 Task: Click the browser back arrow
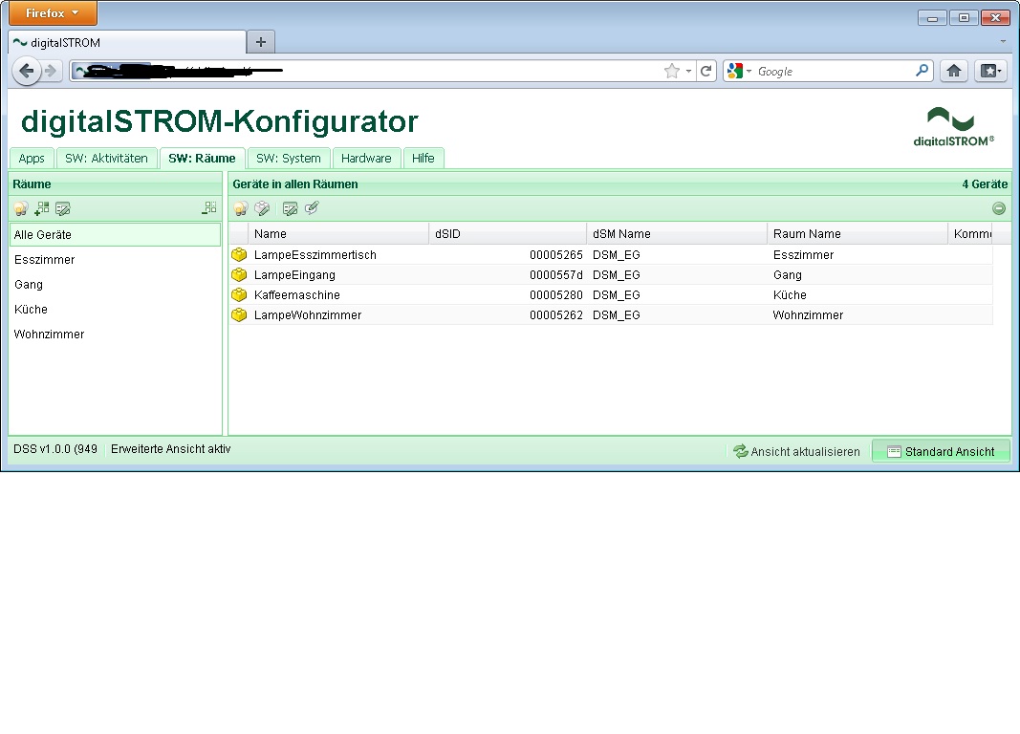point(26,70)
